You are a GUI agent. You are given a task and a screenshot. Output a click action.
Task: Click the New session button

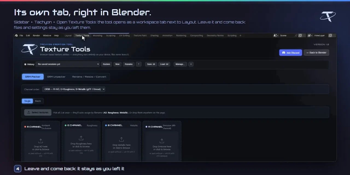(117, 64)
